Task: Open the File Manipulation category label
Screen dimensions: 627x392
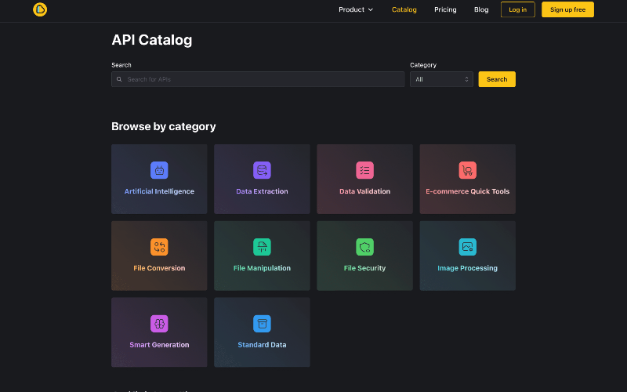Action: tap(262, 268)
